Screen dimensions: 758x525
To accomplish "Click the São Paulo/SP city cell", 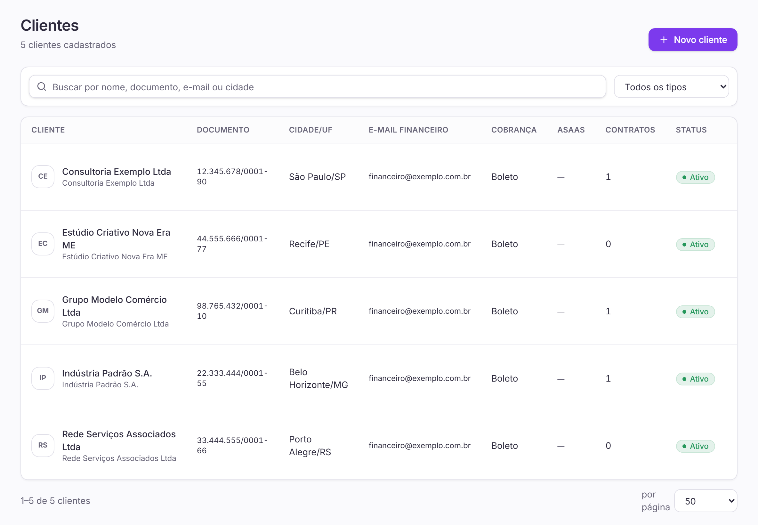I will click(x=317, y=177).
